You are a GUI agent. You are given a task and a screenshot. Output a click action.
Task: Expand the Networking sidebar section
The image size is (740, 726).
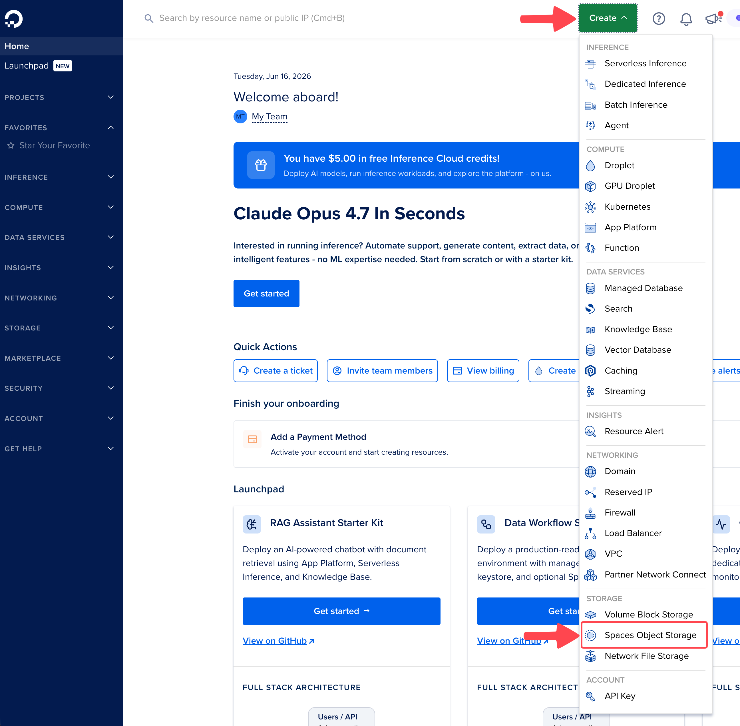coord(59,298)
